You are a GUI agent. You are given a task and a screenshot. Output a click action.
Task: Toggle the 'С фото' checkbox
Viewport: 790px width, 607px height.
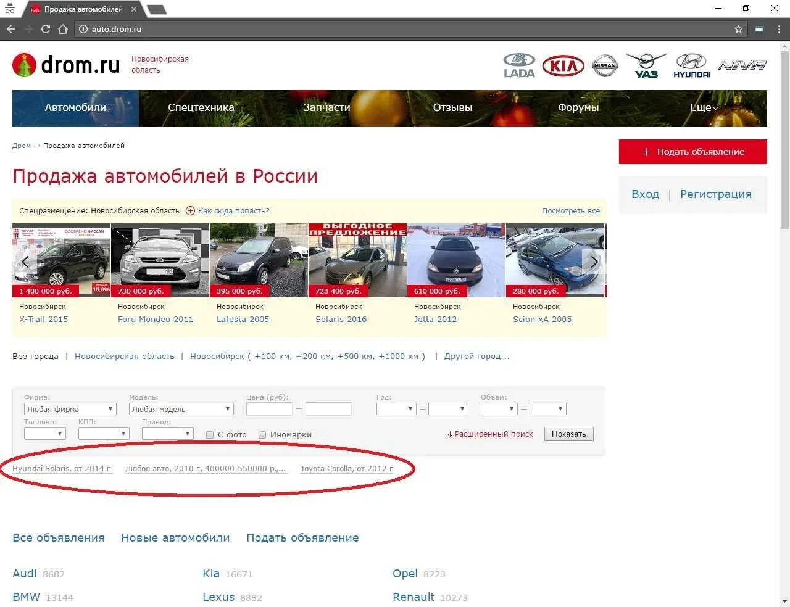coord(210,435)
